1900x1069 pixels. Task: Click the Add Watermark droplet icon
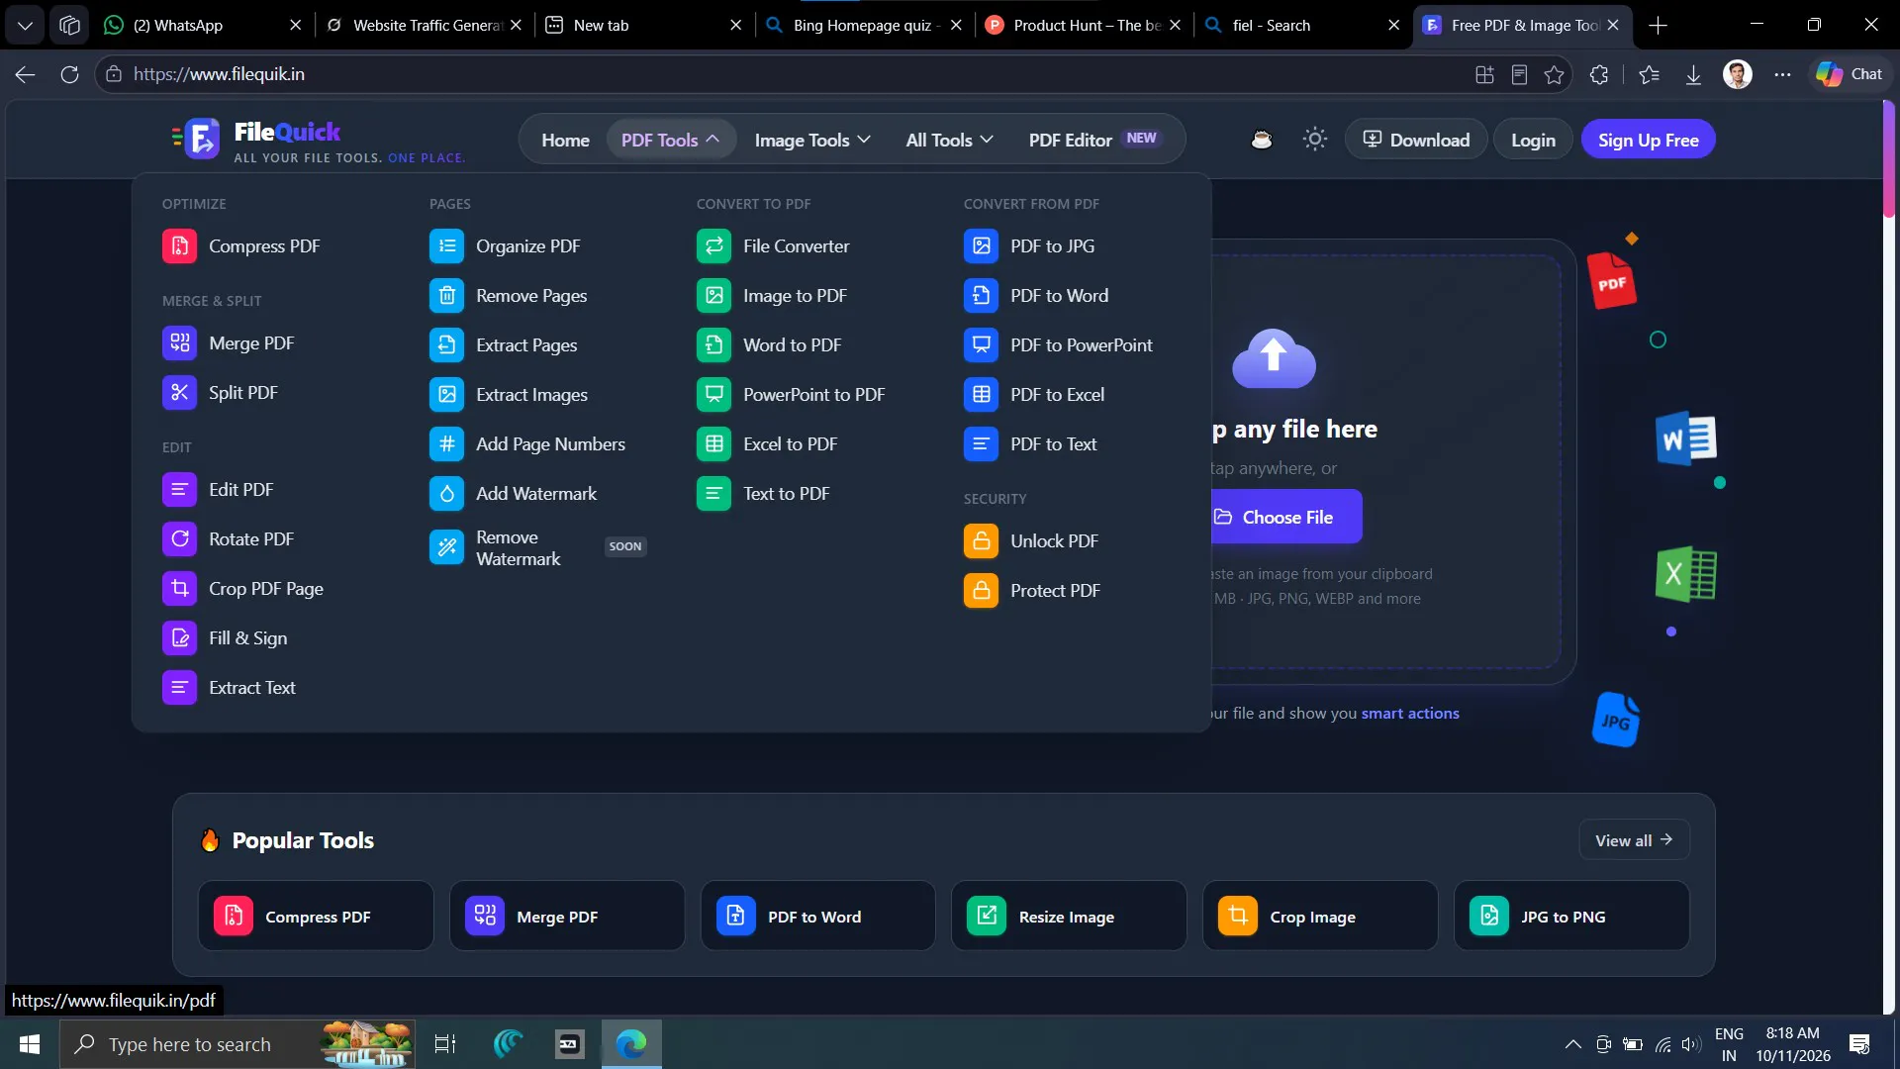(446, 494)
